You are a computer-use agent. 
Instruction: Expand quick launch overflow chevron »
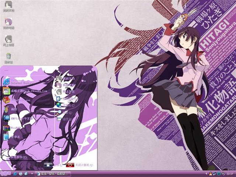[x=32, y=174]
